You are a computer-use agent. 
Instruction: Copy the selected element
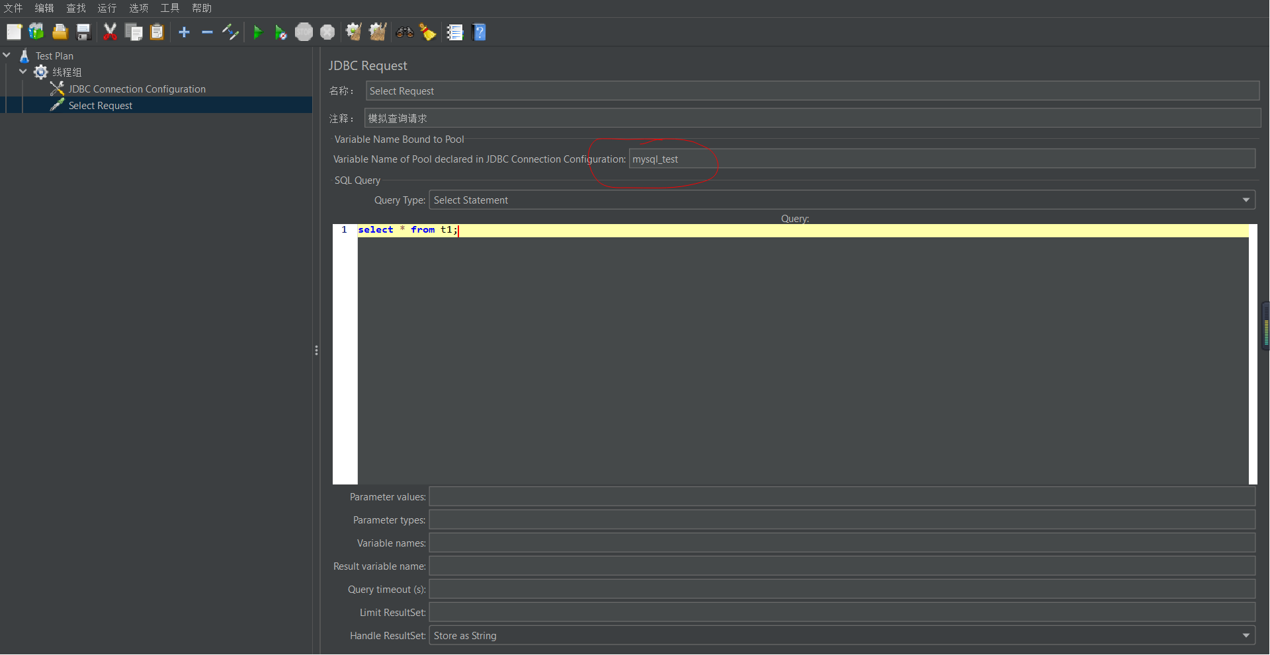(134, 32)
